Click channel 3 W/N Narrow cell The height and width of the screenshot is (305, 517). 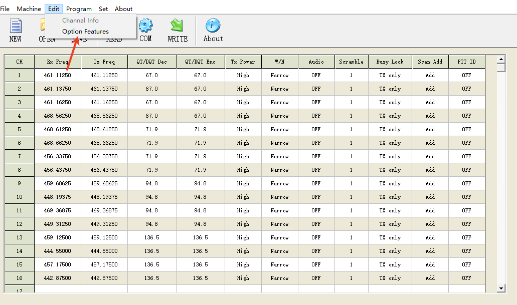click(279, 102)
